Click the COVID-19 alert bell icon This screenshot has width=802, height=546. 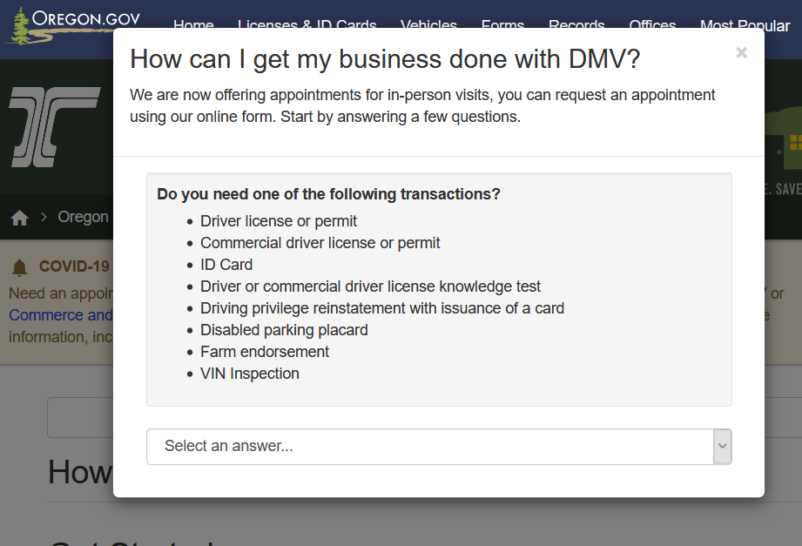[x=19, y=267]
